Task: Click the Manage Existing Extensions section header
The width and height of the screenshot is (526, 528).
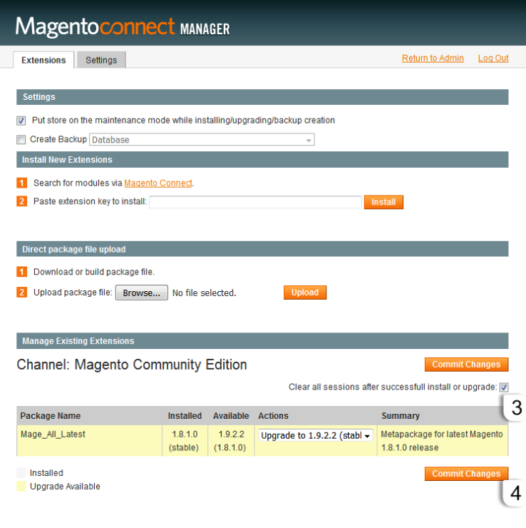Action: (262, 341)
